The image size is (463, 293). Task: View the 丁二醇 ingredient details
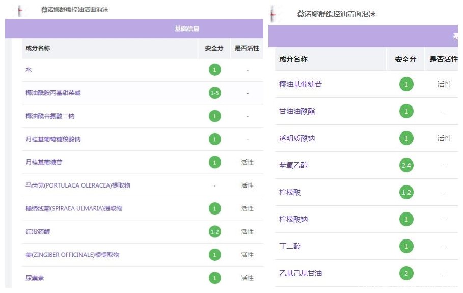290,246
